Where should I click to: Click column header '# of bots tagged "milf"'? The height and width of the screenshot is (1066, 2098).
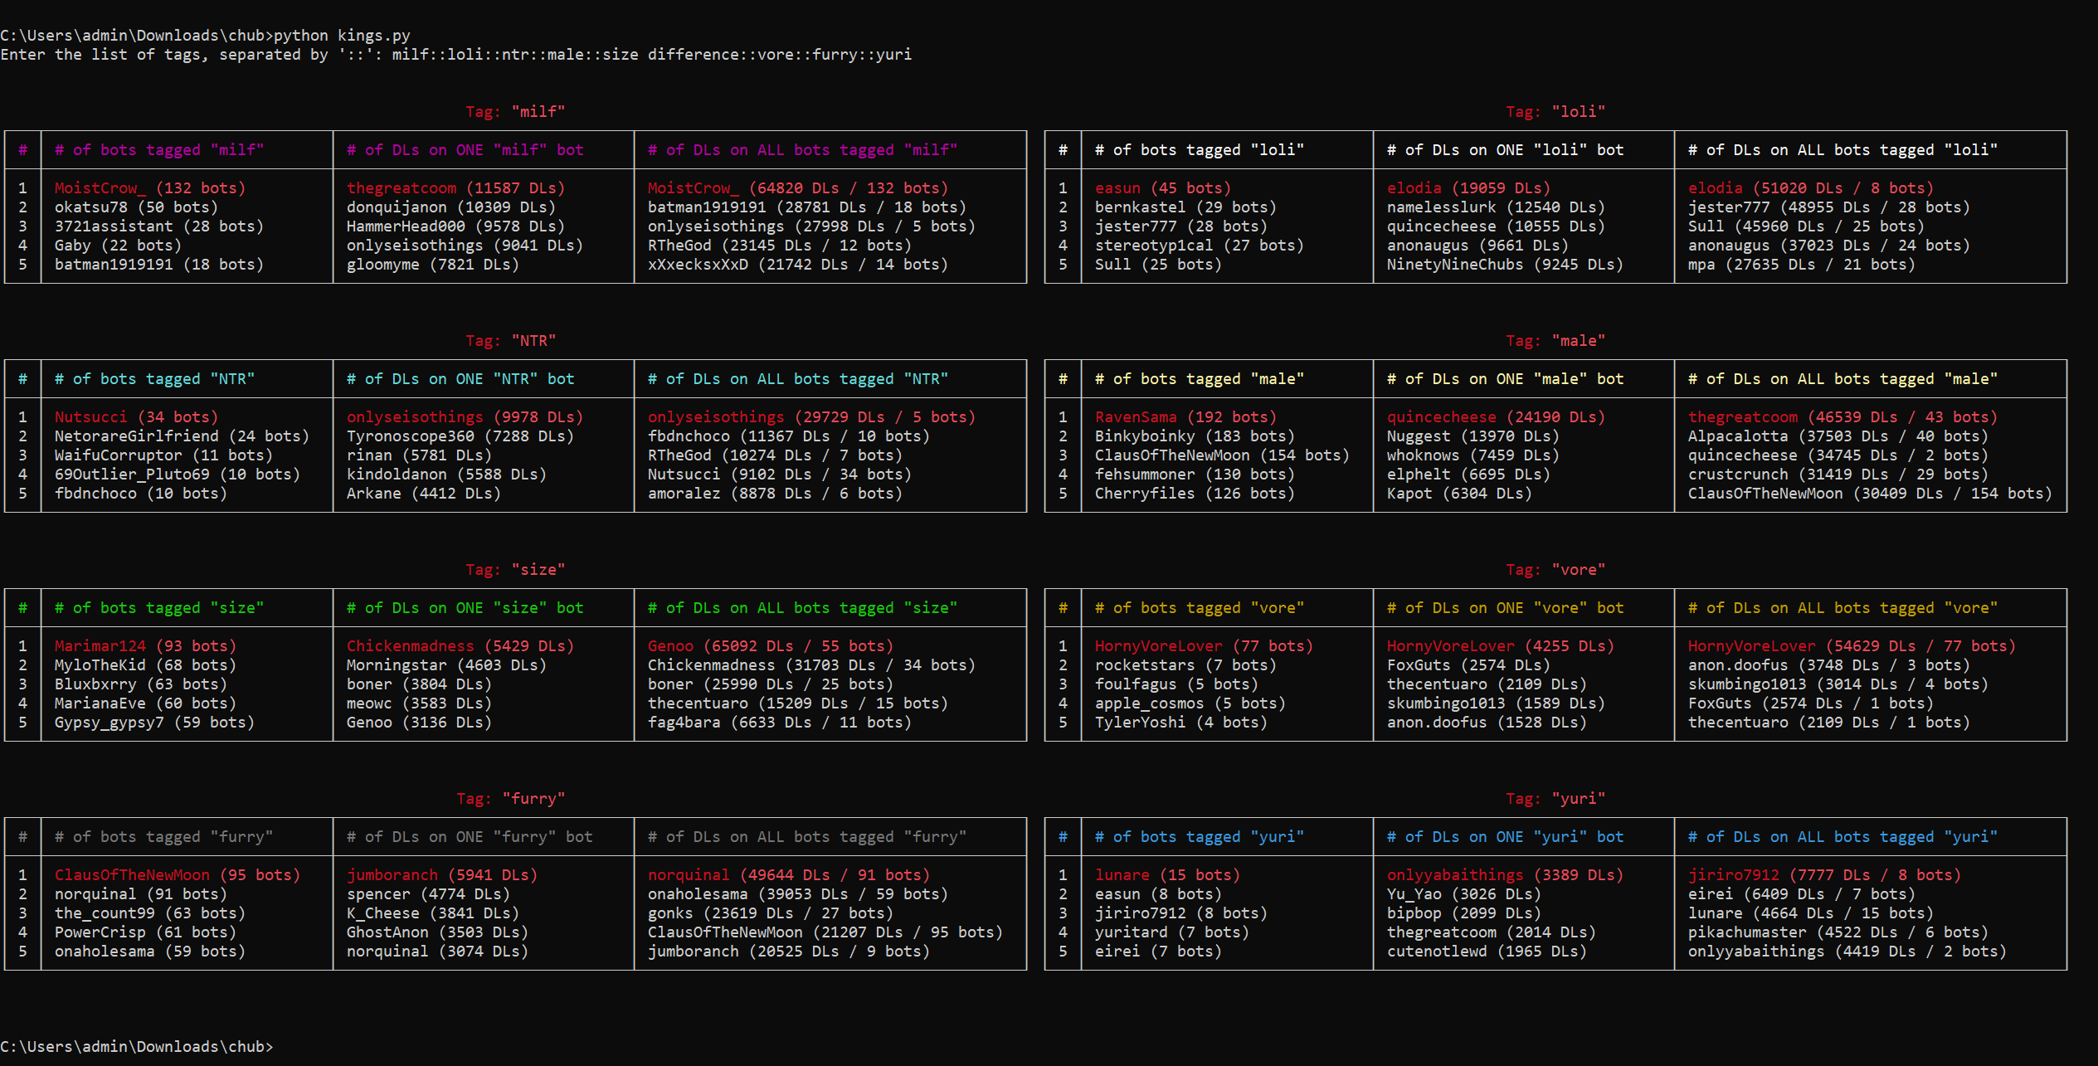coord(159,149)
